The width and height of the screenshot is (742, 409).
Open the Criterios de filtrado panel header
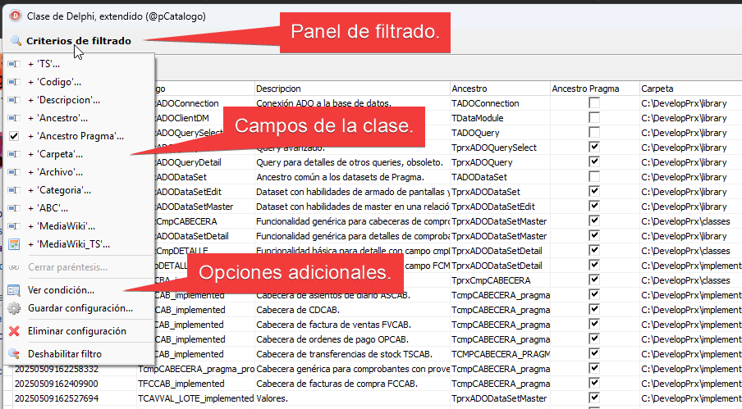click(79, 41)
